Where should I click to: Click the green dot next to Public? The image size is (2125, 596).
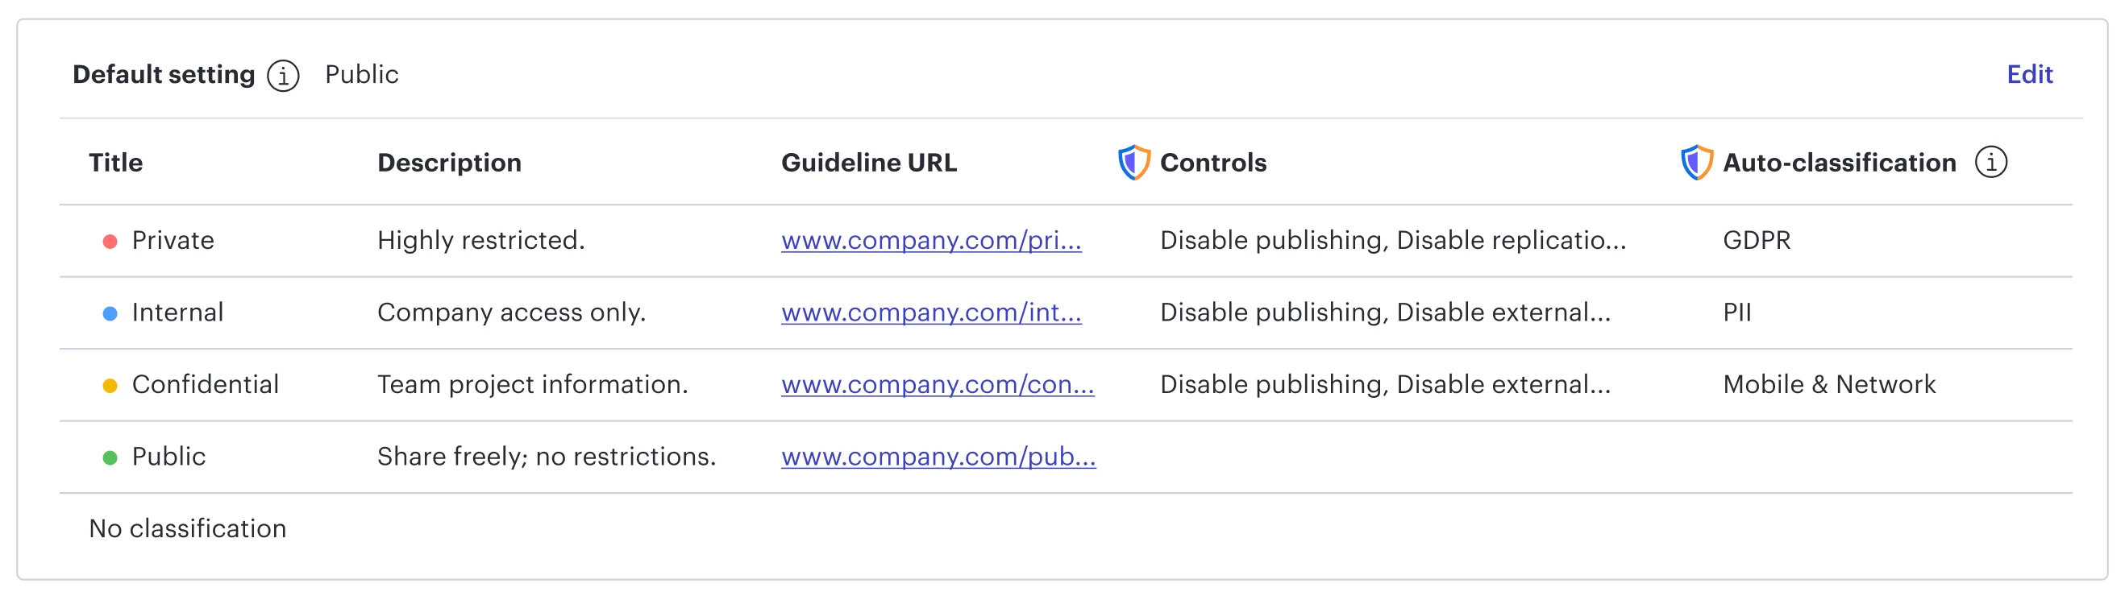110,457
